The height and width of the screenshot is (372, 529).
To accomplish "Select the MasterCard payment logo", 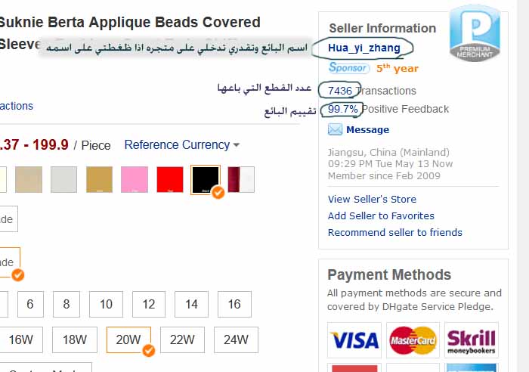I will [413, 340].
